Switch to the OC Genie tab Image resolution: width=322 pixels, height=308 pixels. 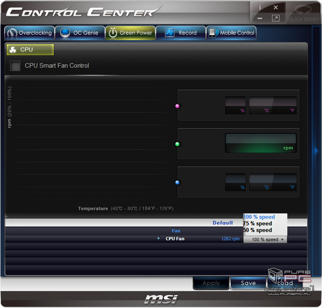coord(80,33)
